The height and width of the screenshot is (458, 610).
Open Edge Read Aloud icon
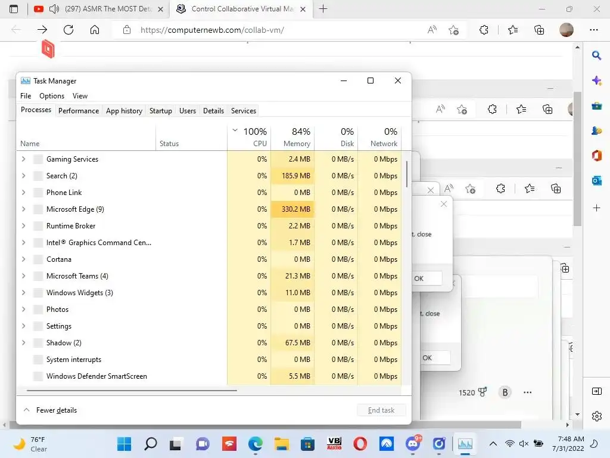point(432,30)
